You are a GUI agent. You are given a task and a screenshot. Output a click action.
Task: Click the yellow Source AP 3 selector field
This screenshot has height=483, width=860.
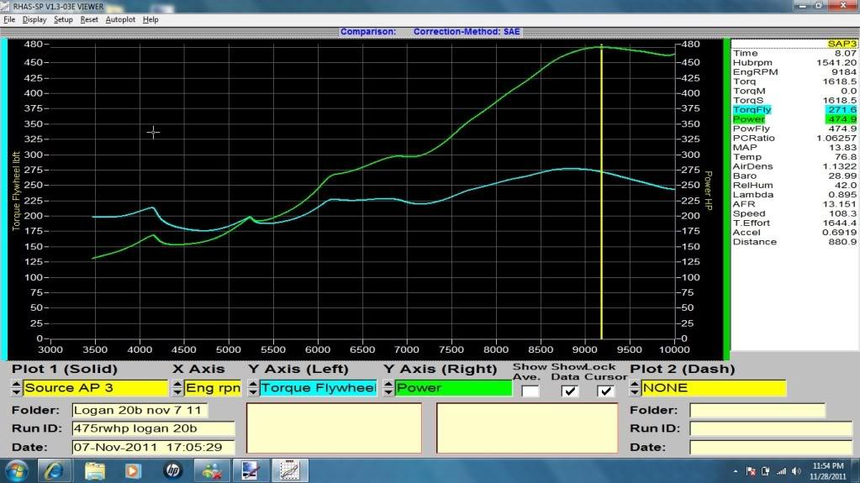(96, 388)
